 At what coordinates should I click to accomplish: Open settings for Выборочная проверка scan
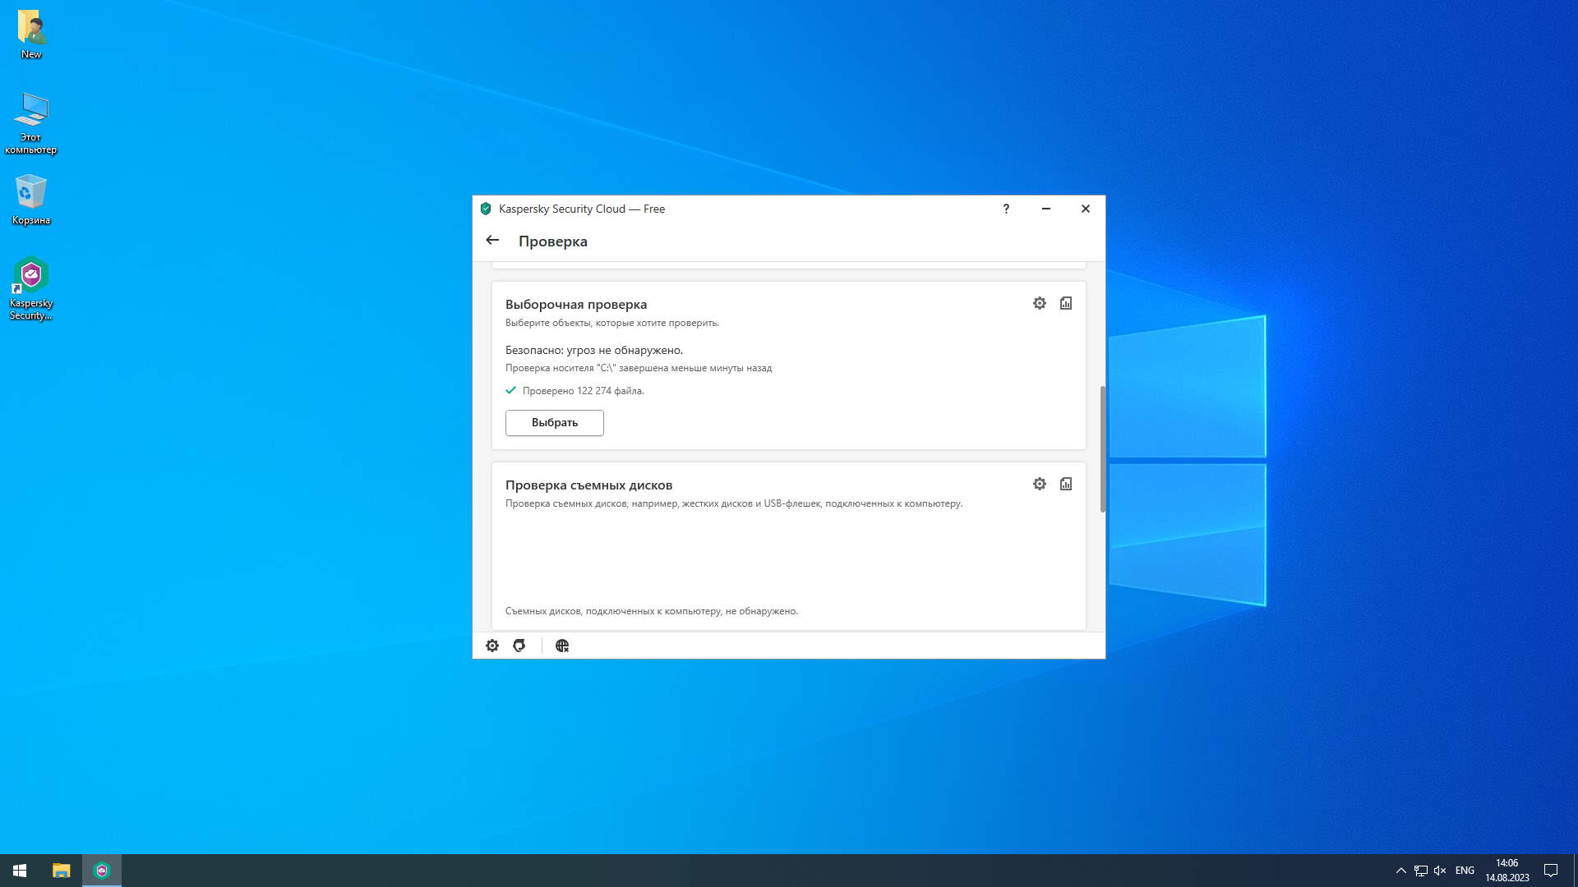pyautogui.click(x=1040, y=303)
